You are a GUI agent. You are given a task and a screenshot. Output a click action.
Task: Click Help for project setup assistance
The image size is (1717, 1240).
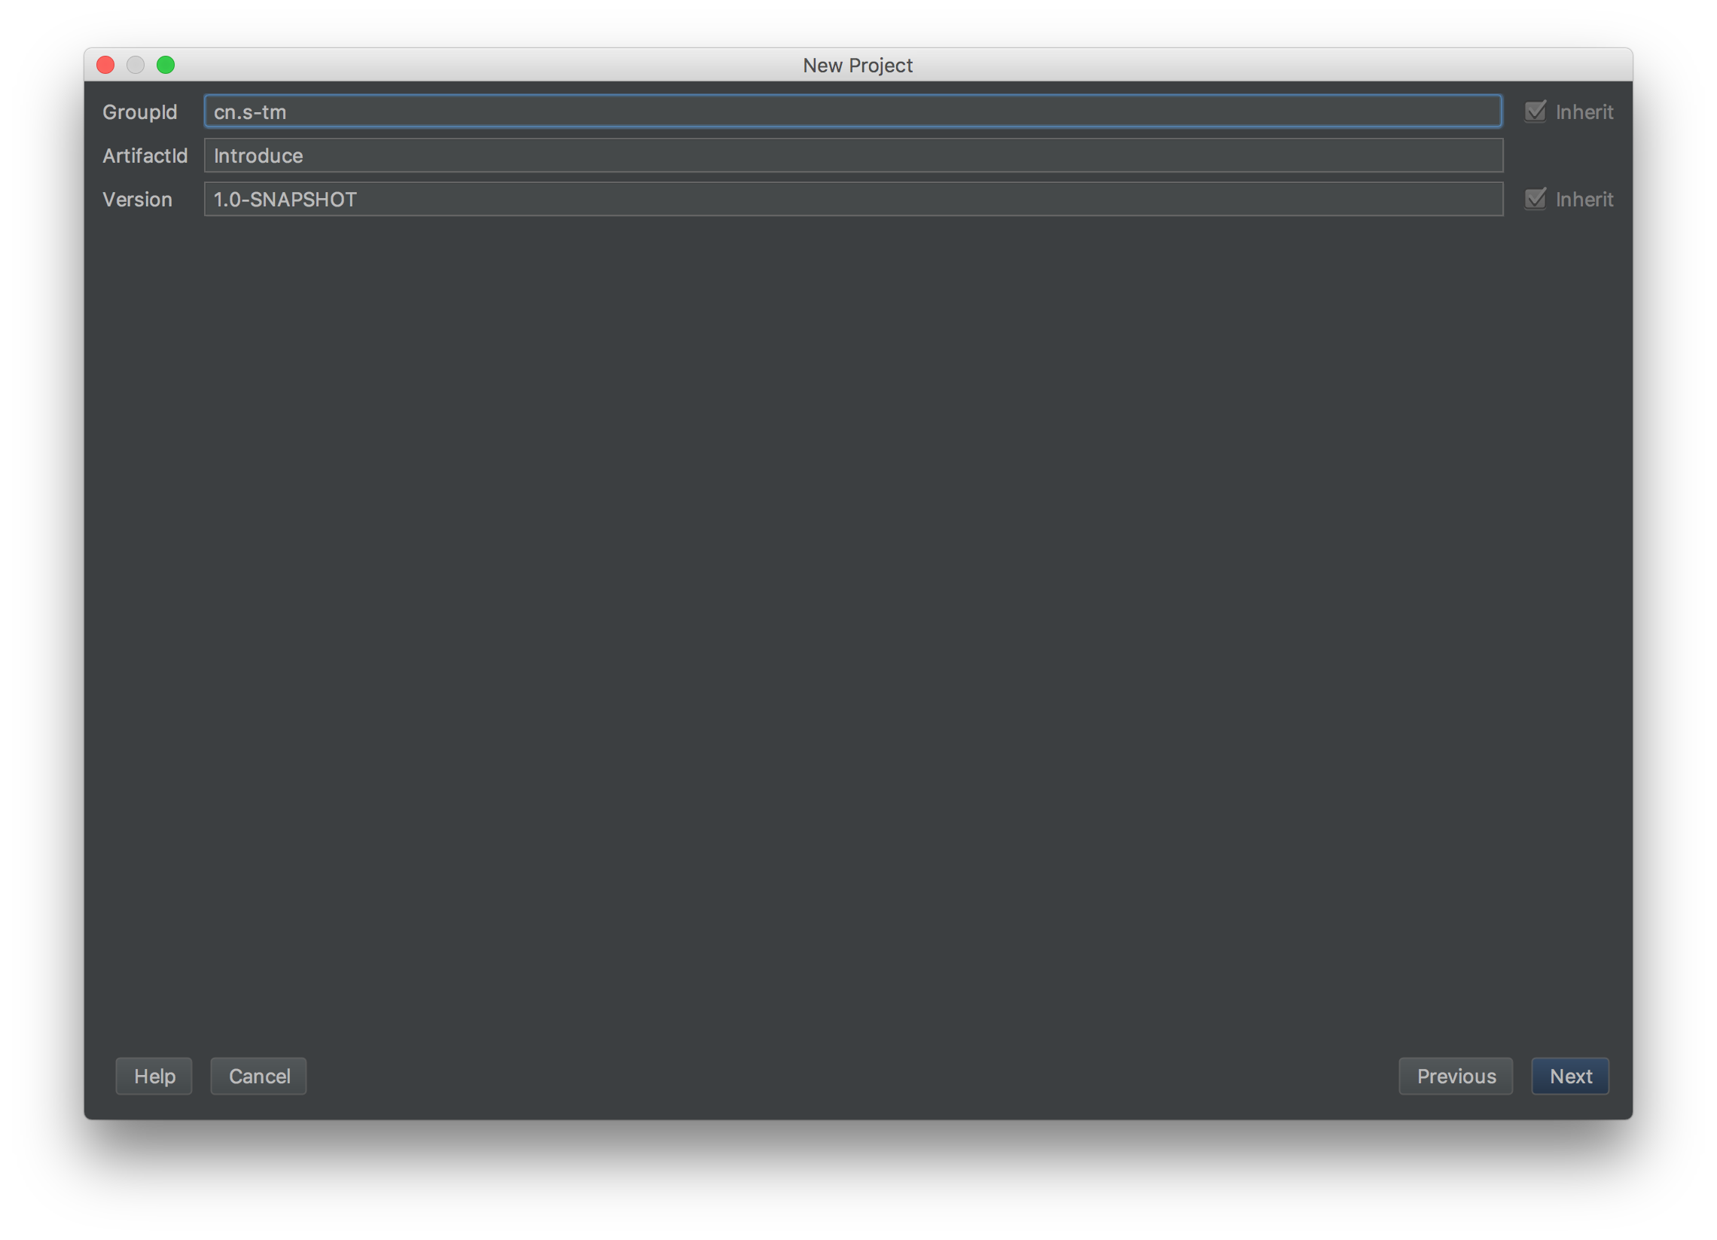[x=154, y=1076]
